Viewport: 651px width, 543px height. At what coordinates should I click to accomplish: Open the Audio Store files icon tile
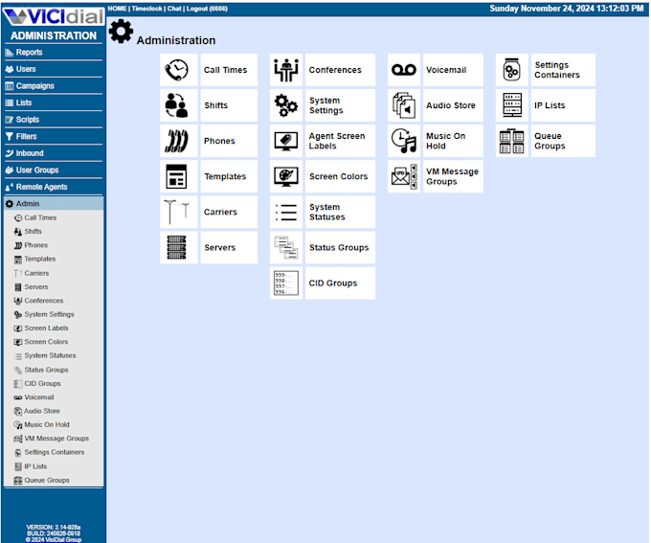tap(404, 105)
